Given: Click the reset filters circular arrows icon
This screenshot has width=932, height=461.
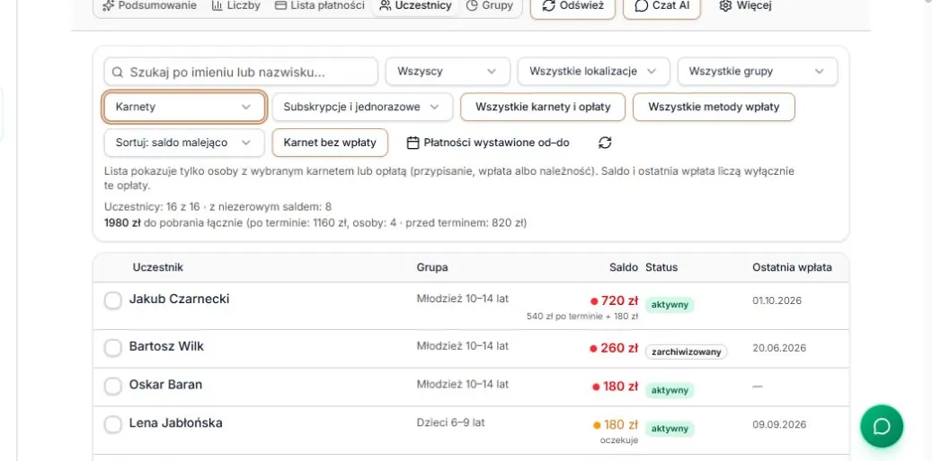Looking at the screenshot, I should point(605,143).
